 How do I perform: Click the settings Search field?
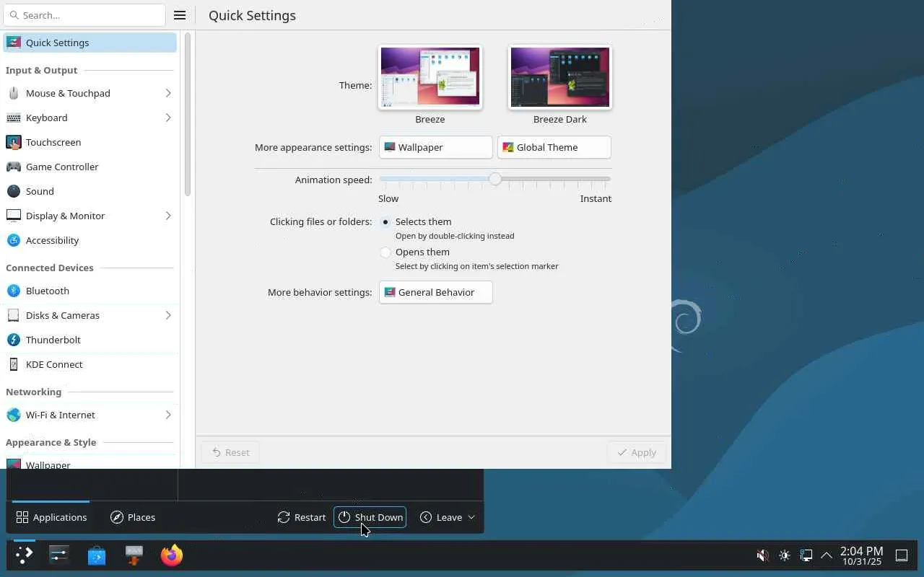(x=84, y=15)
